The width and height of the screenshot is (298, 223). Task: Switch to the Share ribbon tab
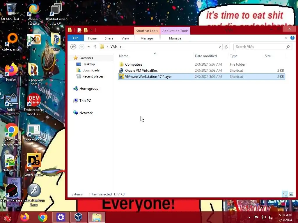pyautogui.click(x=109, y=38)
